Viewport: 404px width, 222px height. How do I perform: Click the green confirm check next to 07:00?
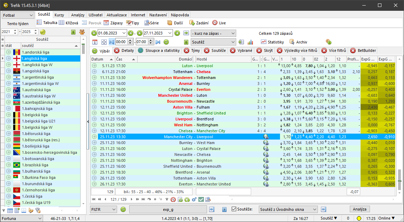166,42
